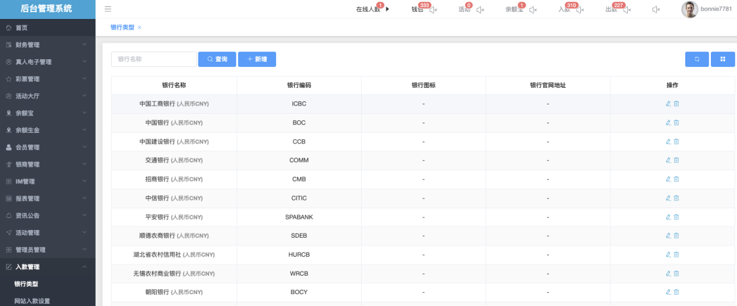This screenshot has height=306, width=737.
Task: Click the edit icon for 中国工商银行 row
Action: [x=668, y=104]
